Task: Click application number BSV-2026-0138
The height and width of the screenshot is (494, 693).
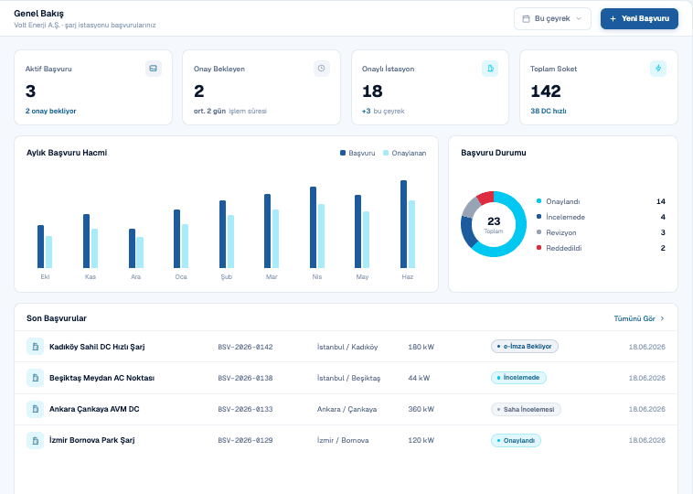Action: click(x=245, y=378)
